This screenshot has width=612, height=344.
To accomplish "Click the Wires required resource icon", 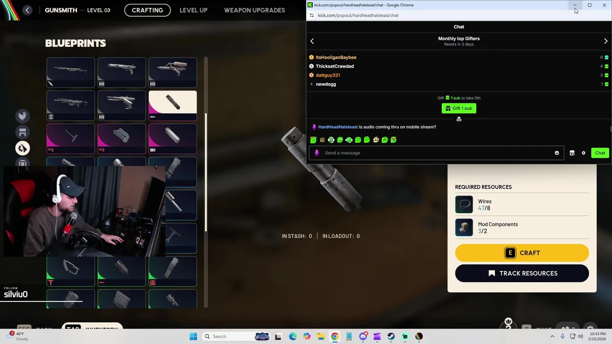I will [464, 204].
